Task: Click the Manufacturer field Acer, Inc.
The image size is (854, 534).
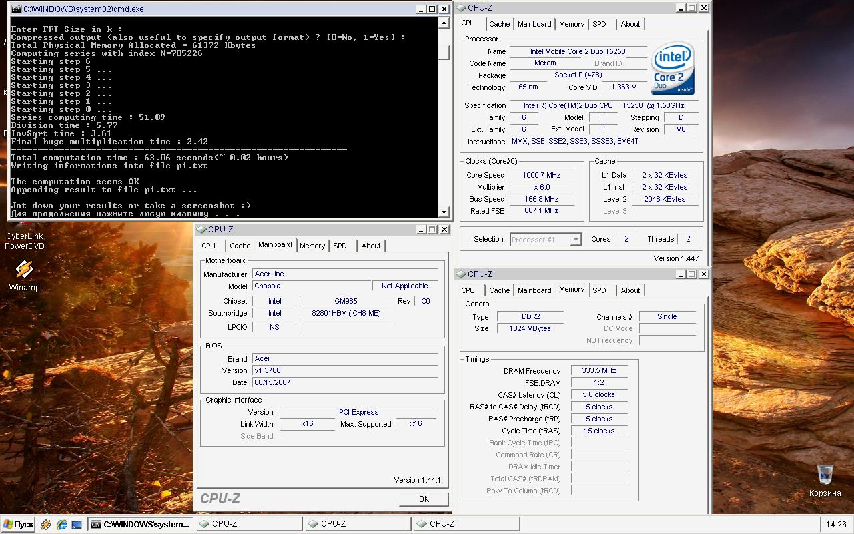Action: tap(345, 274)
